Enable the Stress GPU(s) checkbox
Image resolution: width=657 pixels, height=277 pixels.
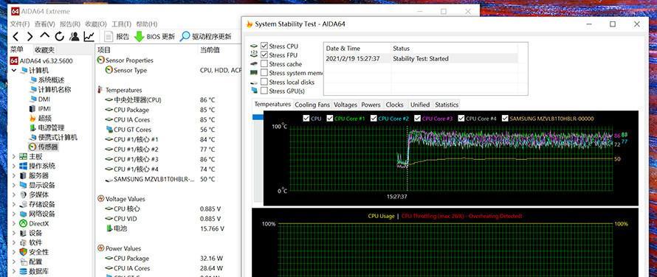click(264, 91)
